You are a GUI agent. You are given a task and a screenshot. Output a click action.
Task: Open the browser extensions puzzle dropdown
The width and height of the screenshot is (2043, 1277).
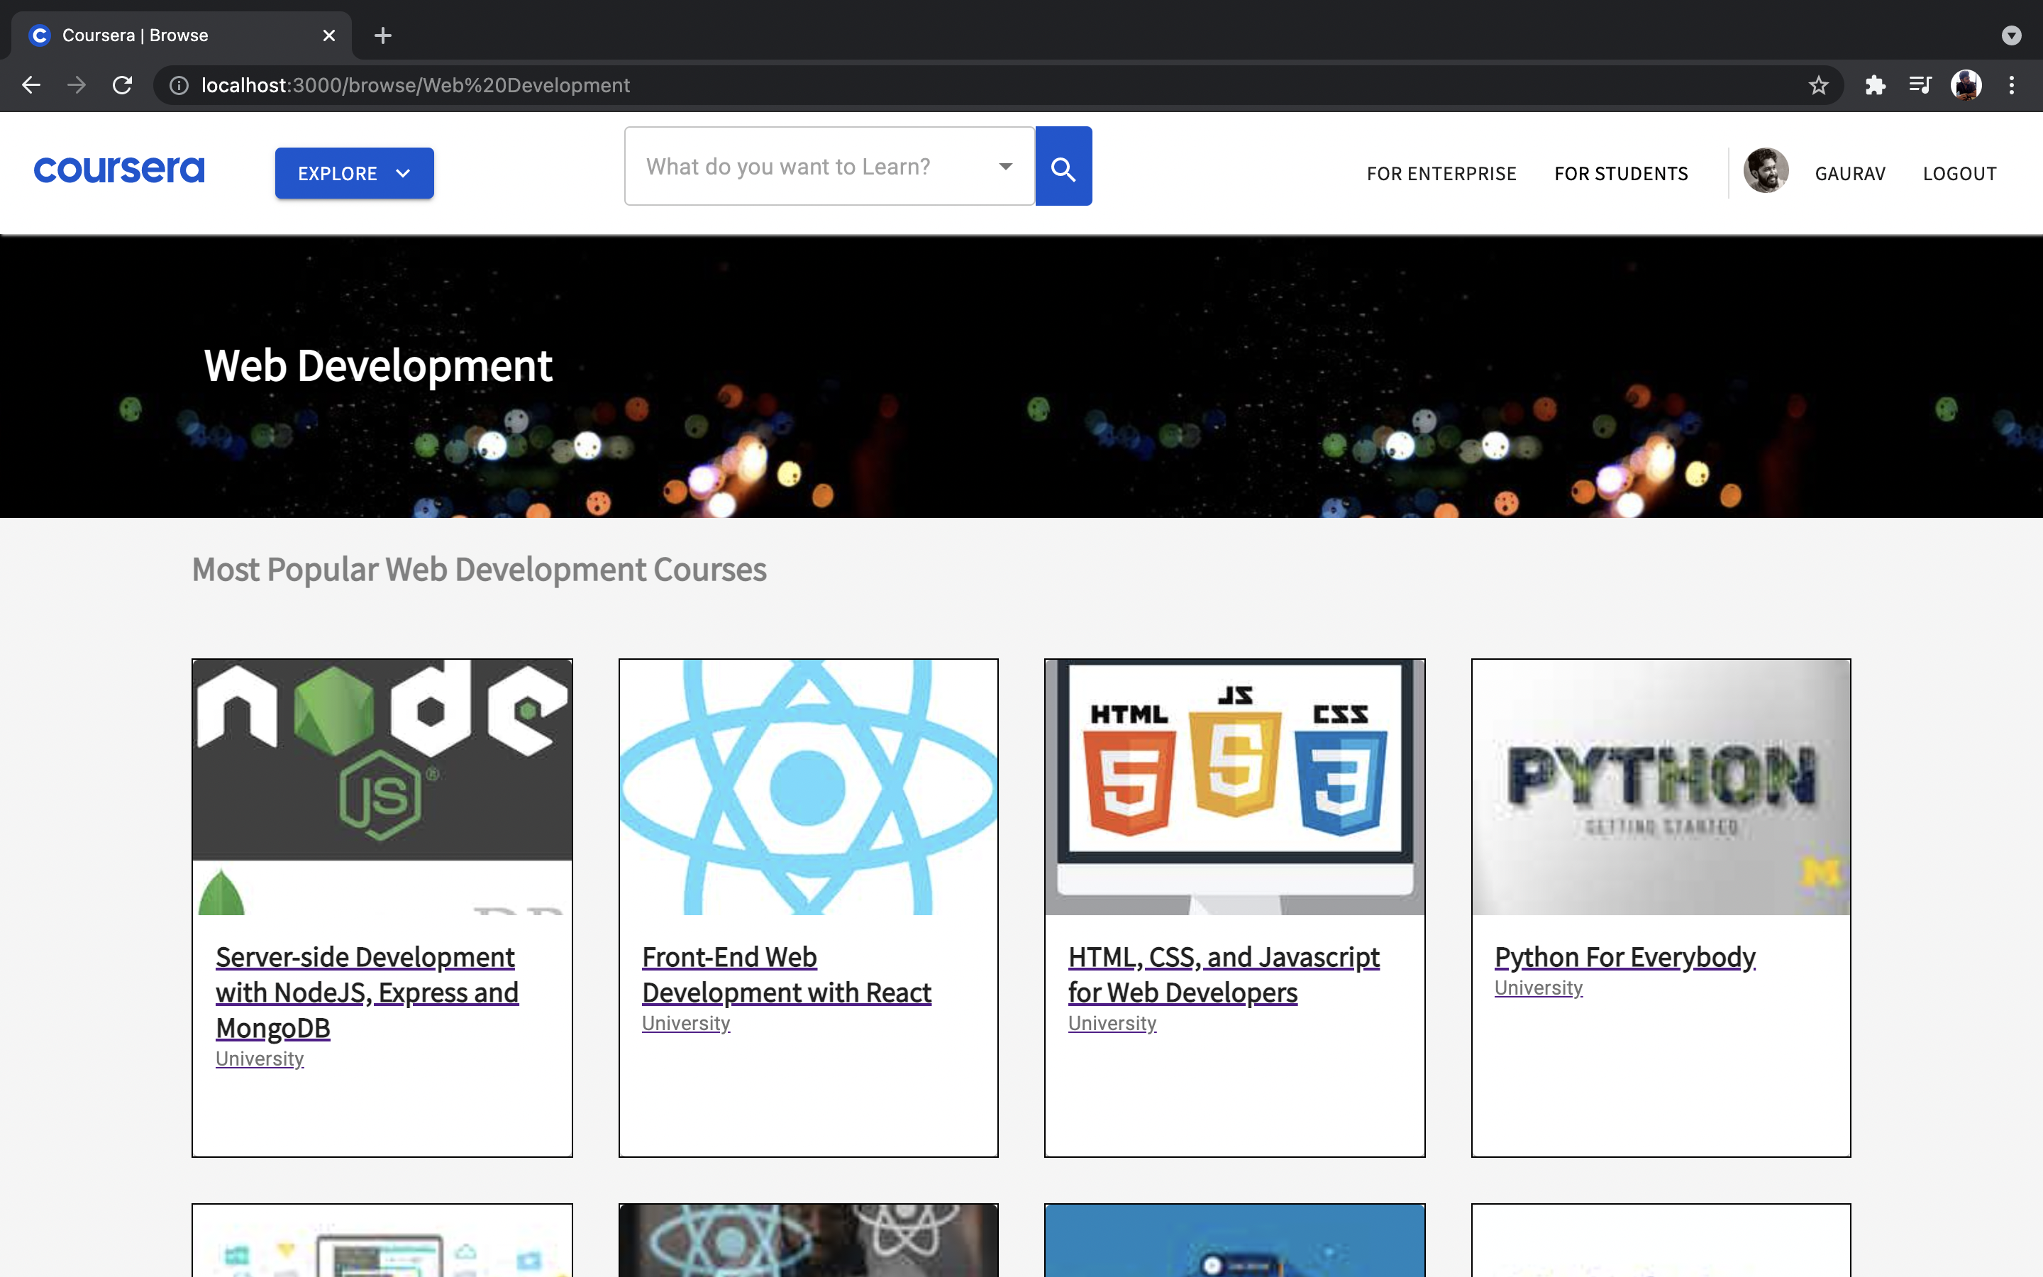(x=1876, y=85)
